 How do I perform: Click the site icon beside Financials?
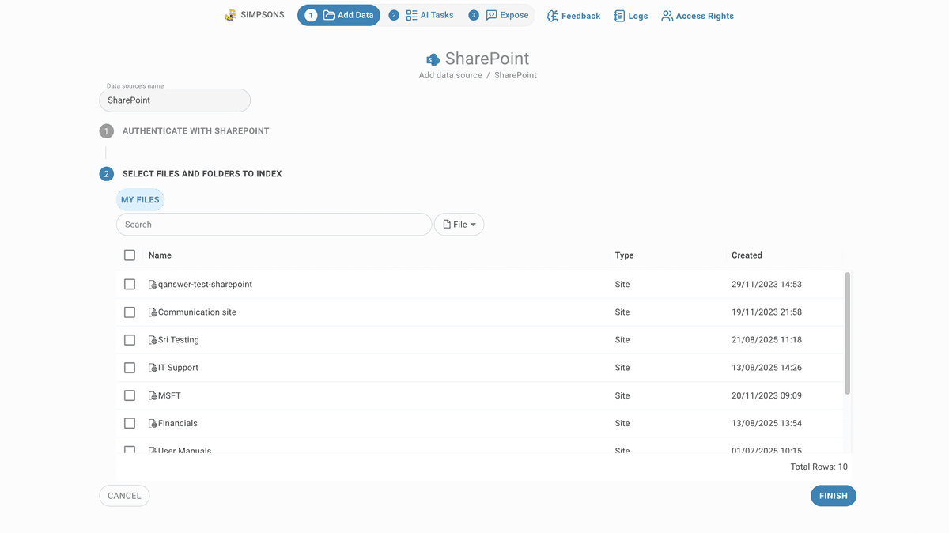[153, 423]
